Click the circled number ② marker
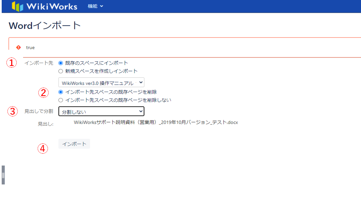This screenshot has height=201, width=361. pyautogui.click(x=43, y=93)
